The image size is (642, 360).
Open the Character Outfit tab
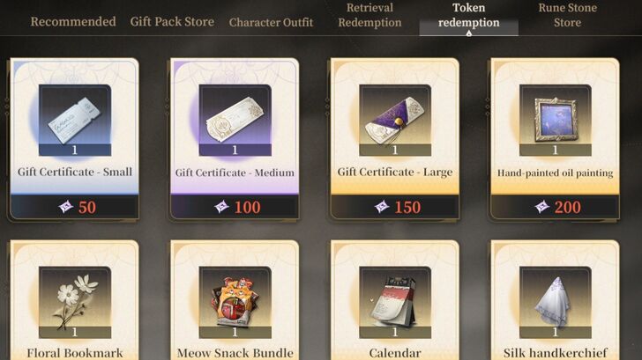(x=271, y=23)
